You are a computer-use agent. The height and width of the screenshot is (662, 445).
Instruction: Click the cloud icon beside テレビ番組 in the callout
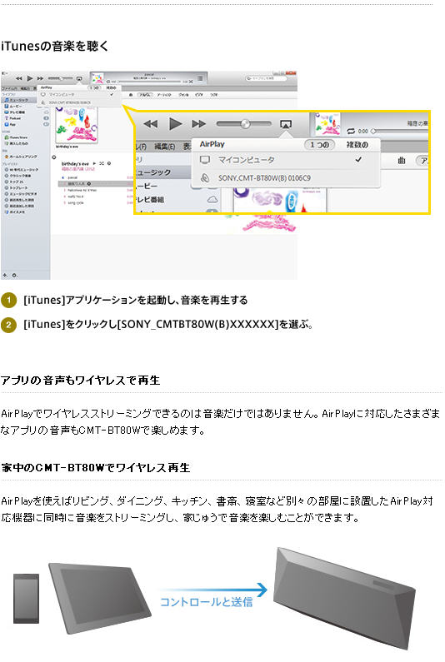[x=212, y=199]
